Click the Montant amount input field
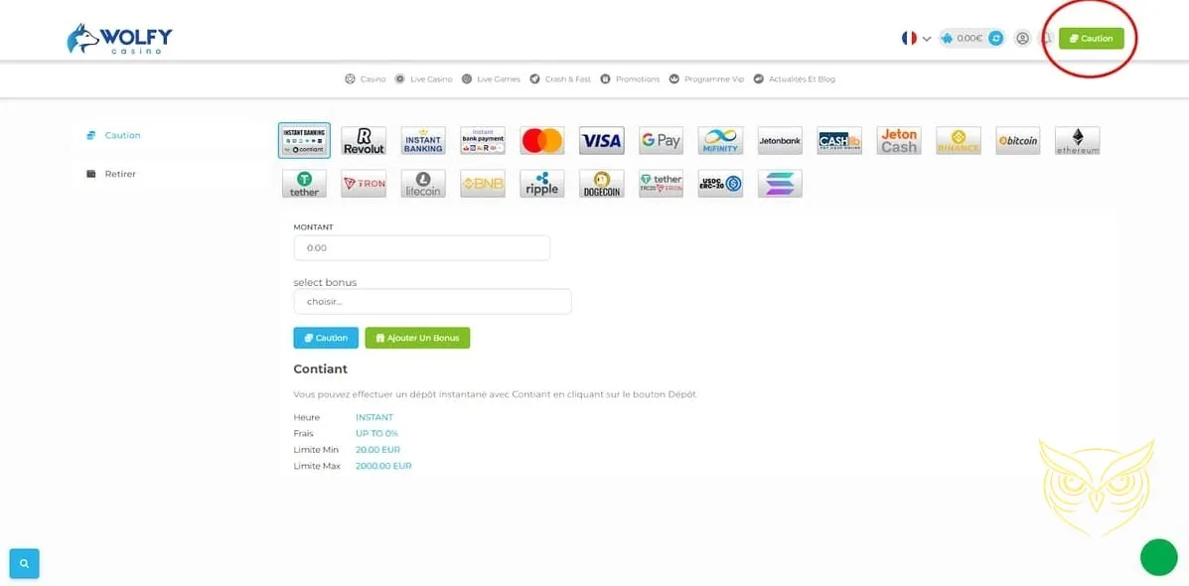The width and height of the screenshot is (1189, 586). click(x=421, y=247)
